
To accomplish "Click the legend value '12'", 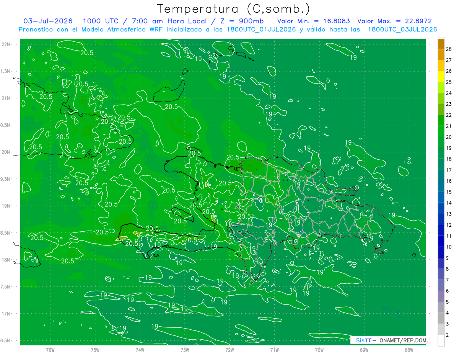I will pyautogui.click(x=449, y=225).
